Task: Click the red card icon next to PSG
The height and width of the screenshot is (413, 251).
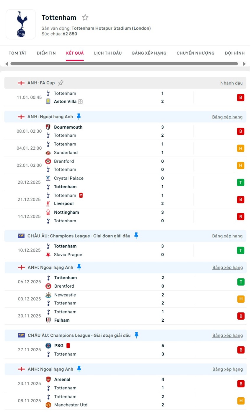Action: [68, 345]
